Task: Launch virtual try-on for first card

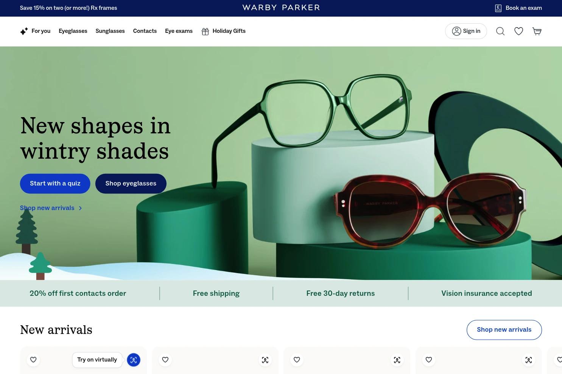Action: 134,360
